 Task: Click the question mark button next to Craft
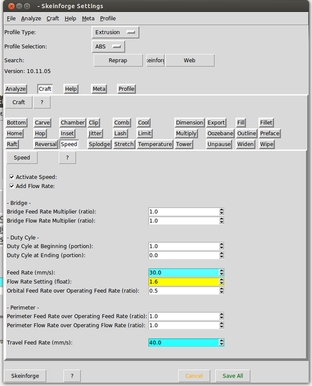tap(42, 102)
